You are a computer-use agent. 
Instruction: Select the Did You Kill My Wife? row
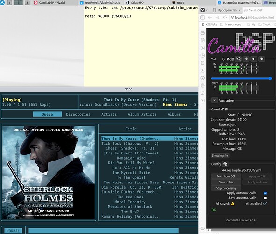click(x=150, y=163)
